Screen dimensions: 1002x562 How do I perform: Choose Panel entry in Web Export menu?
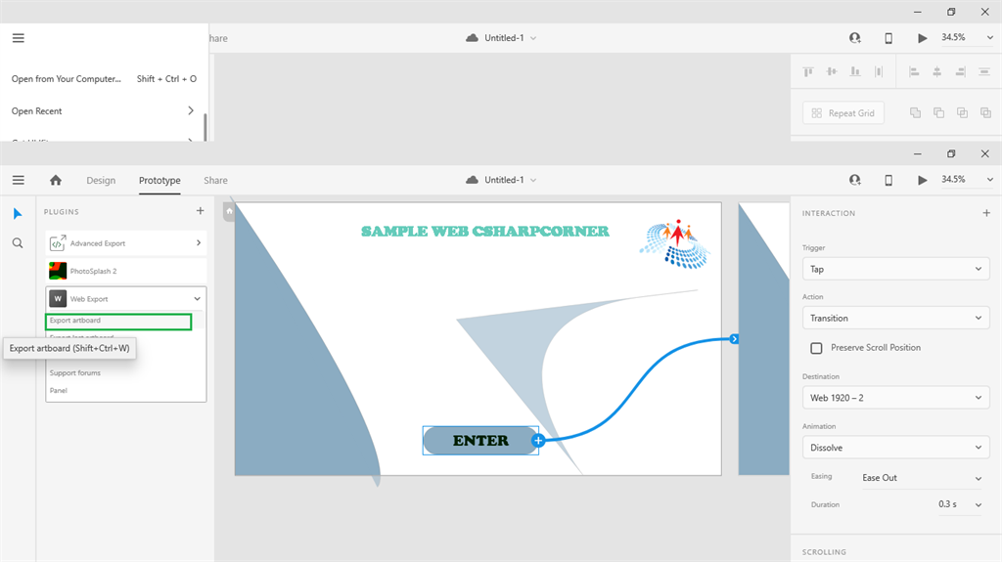pos(58,390)
